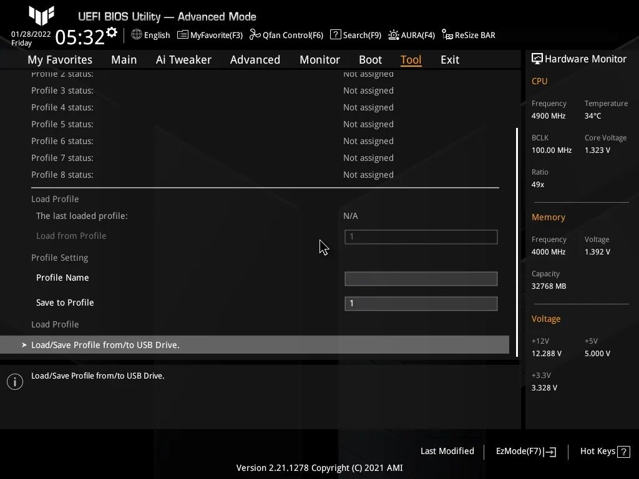This screenshot has width=639, height=479.
Task: Click the info icon in help panel
Action: pyautogui.click(x=15, y=382)
